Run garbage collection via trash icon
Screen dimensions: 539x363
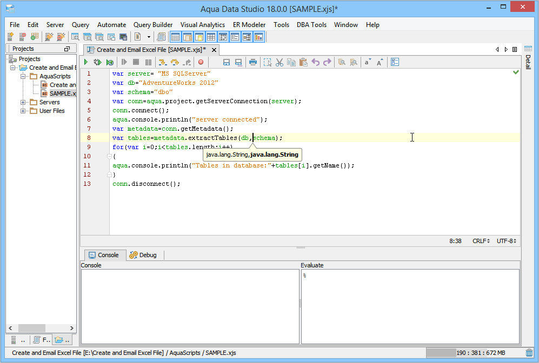coord(529,353)
